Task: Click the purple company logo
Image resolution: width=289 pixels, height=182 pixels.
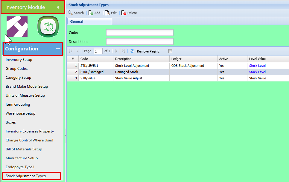Action: [17, 27]
